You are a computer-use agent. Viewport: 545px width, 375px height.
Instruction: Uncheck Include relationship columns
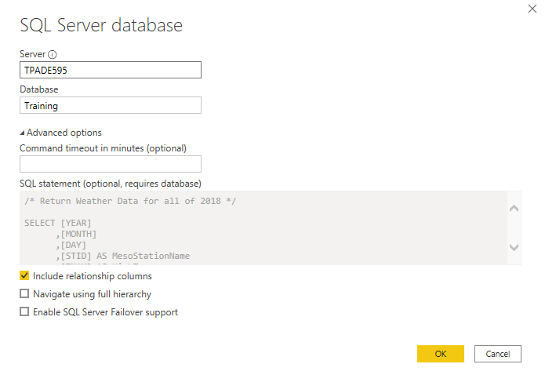tap(24, 276)
